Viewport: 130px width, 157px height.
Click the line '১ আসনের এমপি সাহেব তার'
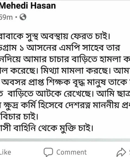point(60,48)
